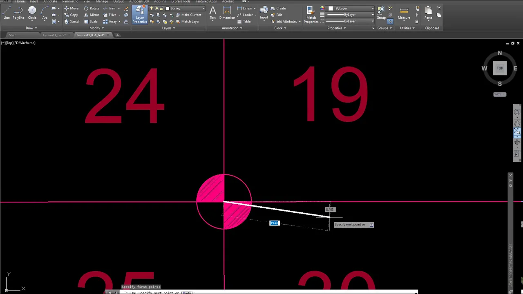Image resolution: width=523 pixels, height=294 pixels.
Task: Select the Dimension tool
Action: click(227, 13)
